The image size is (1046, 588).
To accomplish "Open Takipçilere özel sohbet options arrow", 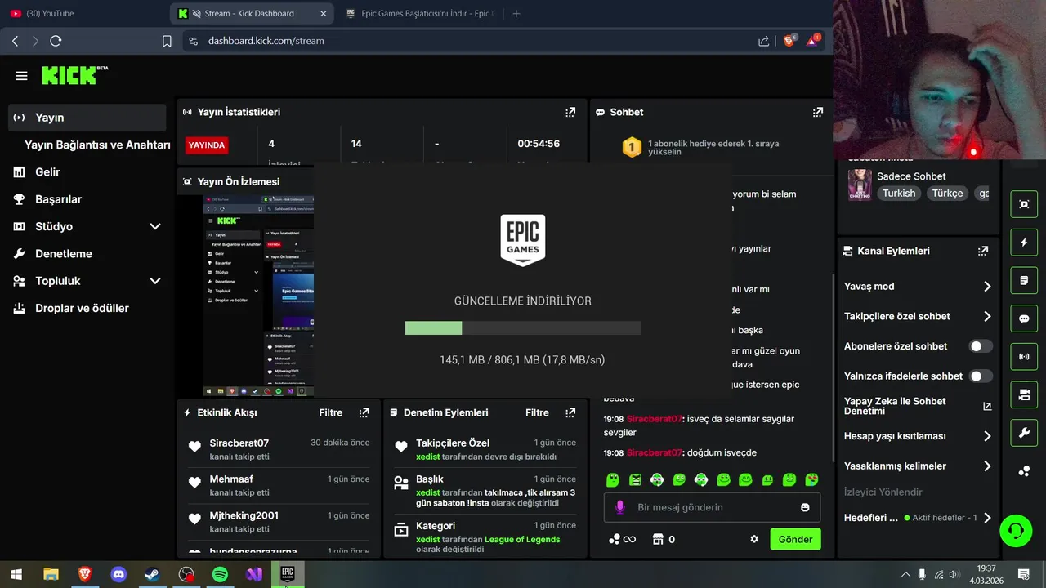I will click(x=987, y=316).
